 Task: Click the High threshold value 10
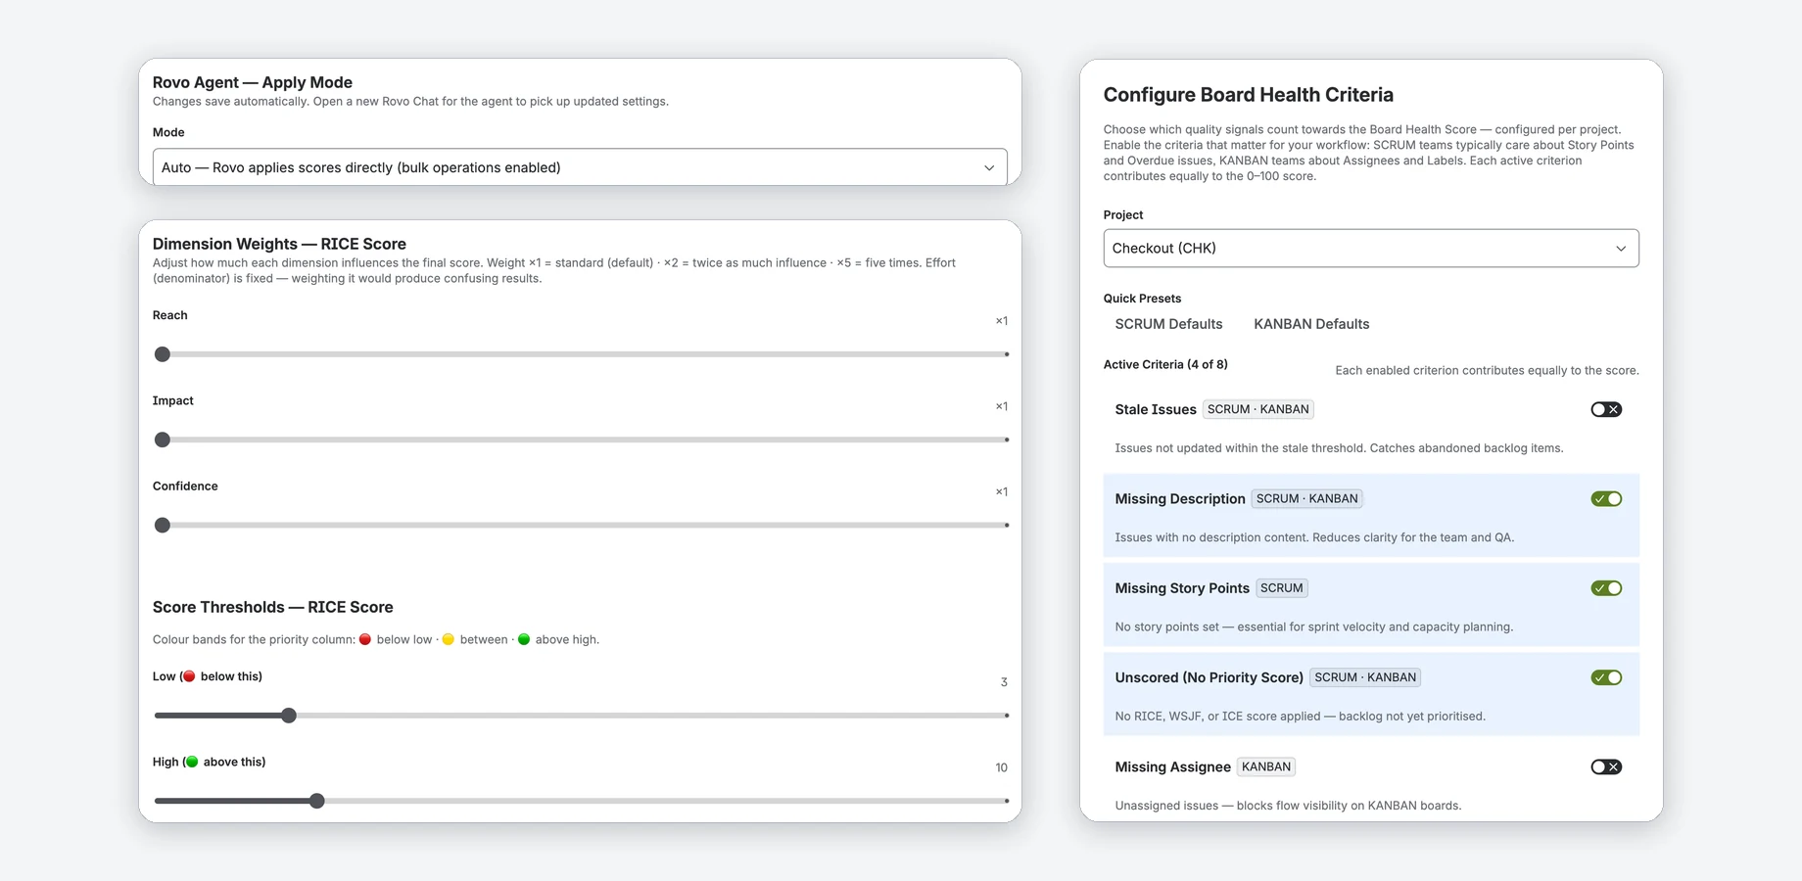click(x=1001, y=767)
